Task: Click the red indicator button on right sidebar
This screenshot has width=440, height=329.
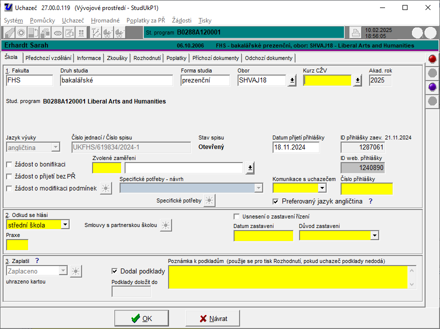Action: click(433, 59)
